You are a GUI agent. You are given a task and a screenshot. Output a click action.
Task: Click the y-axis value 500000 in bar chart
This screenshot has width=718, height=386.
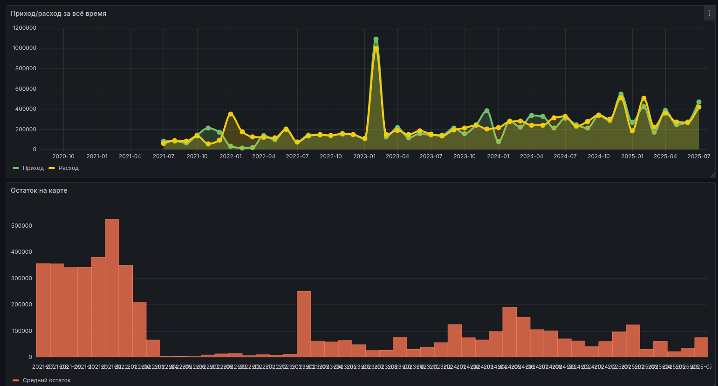pos(22,226)
